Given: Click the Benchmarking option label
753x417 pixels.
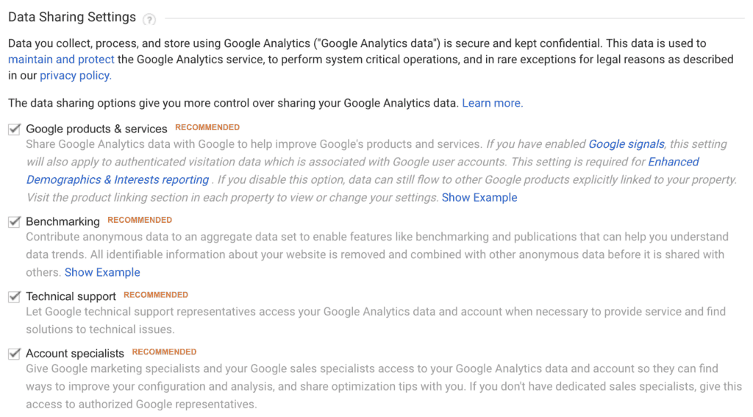Looking at the screenshot, I should (63, 221).
